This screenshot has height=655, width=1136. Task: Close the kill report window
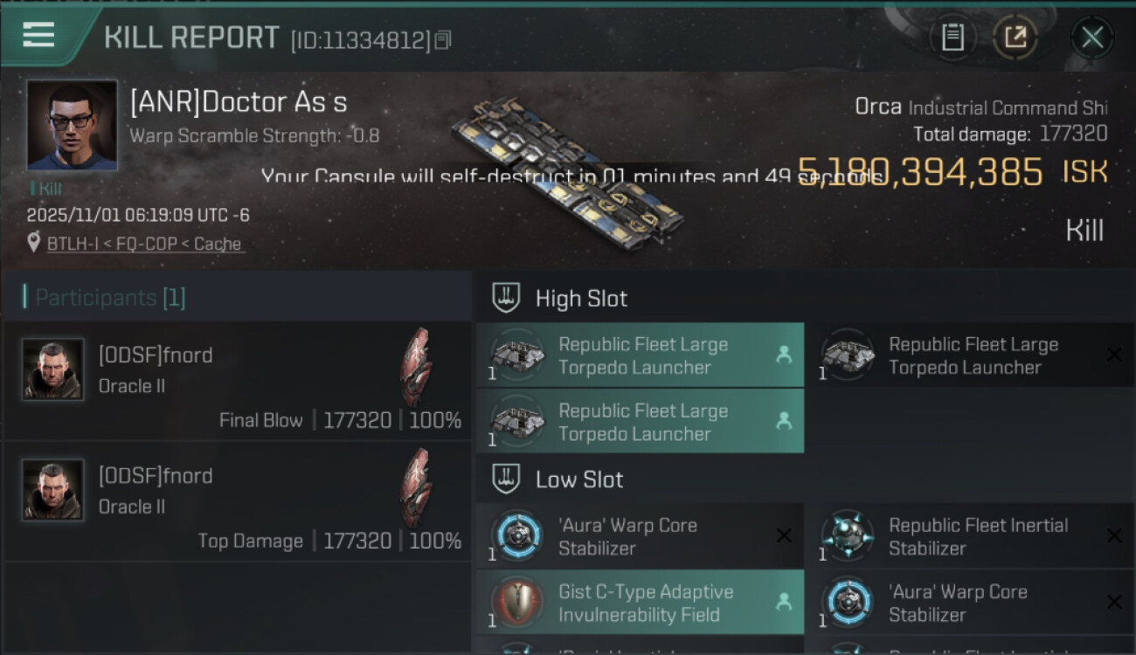point(1091,38)
